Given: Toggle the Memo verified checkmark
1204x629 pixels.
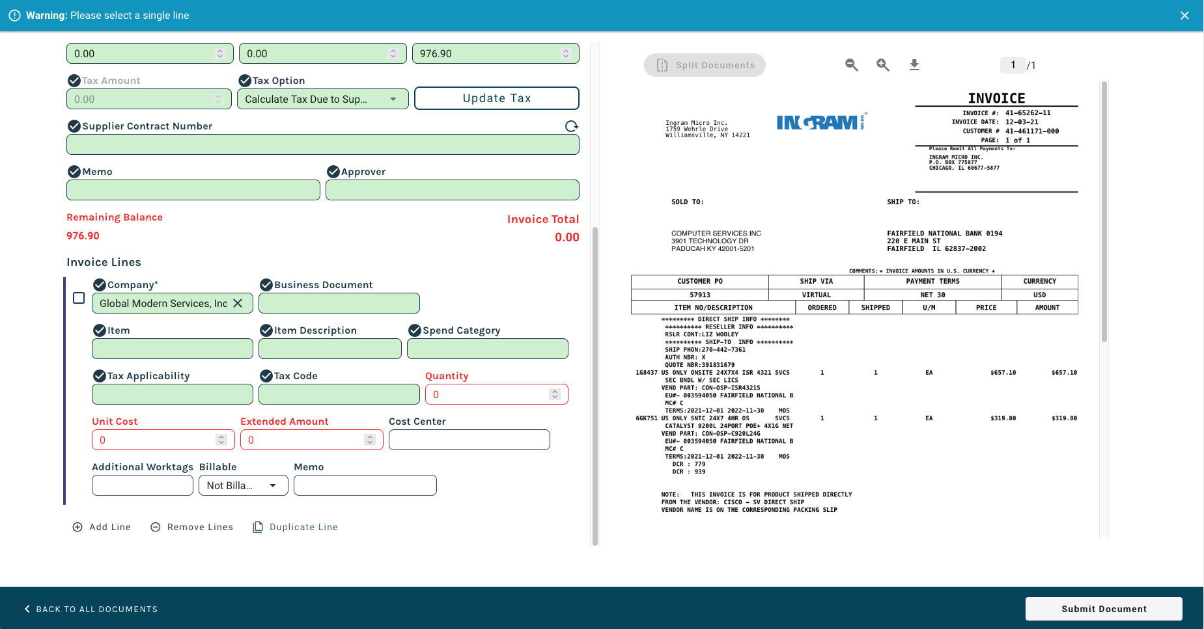Looking at the screenshot, I should click(74, 172).
